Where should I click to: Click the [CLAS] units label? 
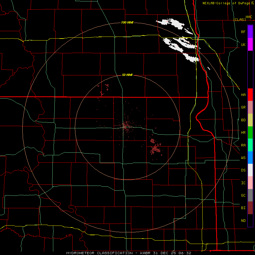pos(239,20)
